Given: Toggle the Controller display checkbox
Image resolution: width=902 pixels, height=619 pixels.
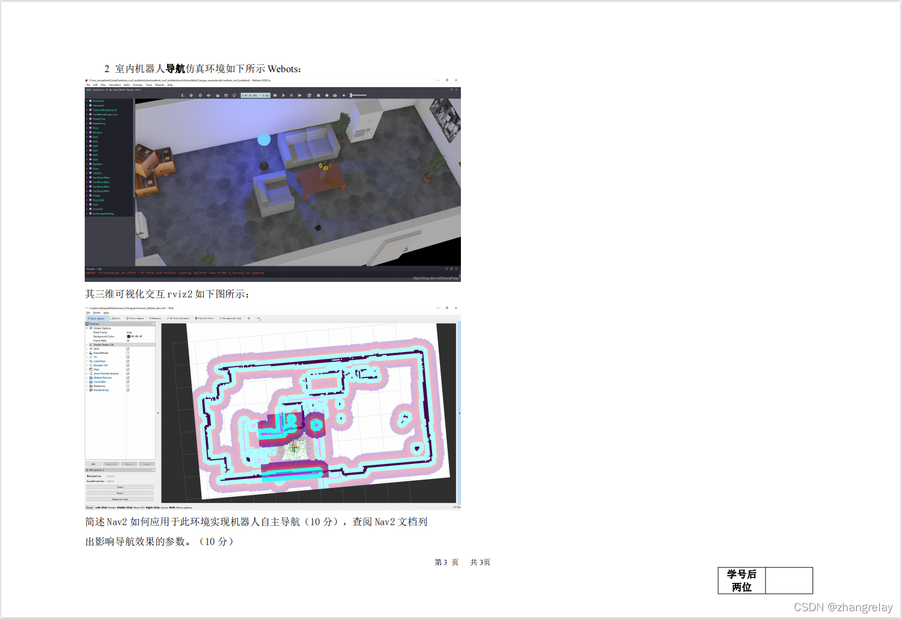Looking at the screenshot, I should 128,382.
